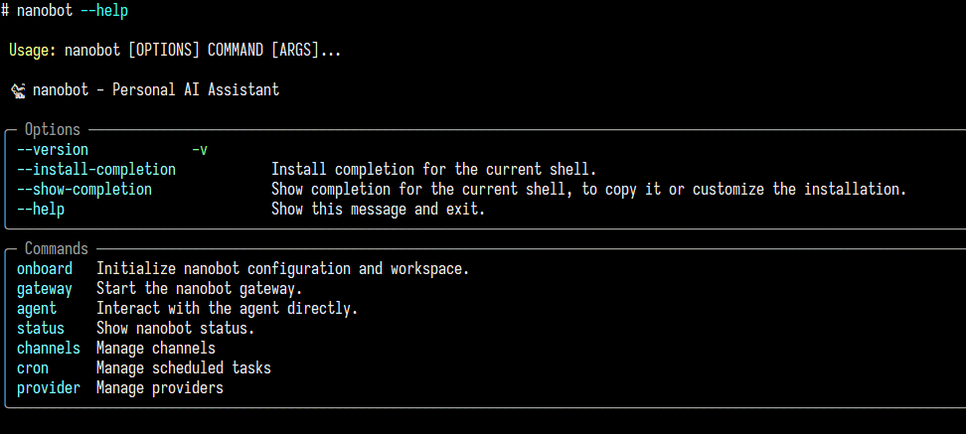Click the typed --help flag at prompt

pos(104,11)
